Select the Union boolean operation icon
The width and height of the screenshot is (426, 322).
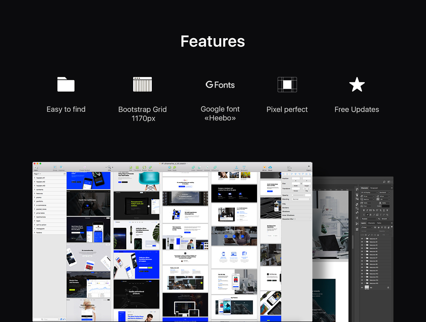193,168
